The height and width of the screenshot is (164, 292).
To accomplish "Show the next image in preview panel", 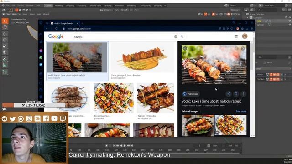I will pyautogui.click(x=243, y=49).
